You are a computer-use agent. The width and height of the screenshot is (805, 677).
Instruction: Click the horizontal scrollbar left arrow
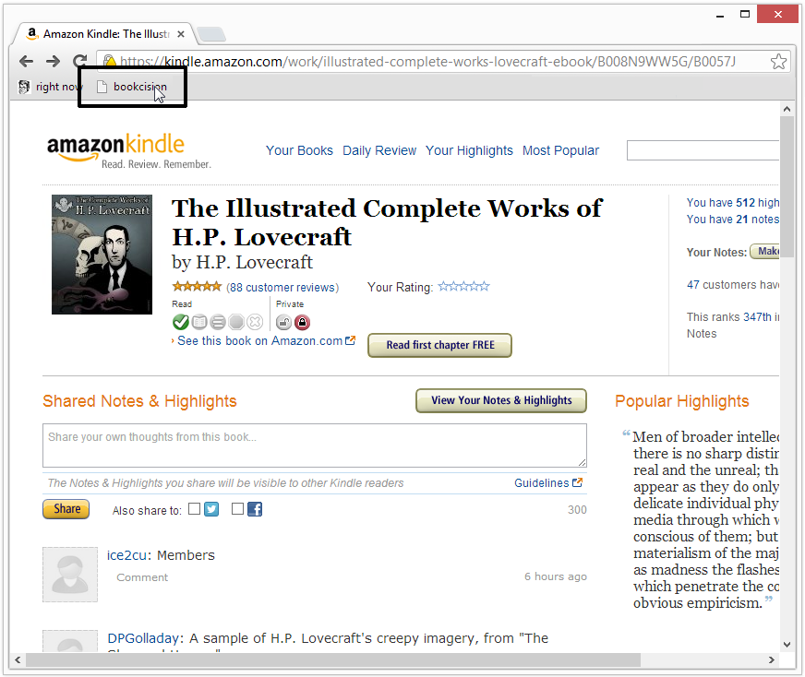[18, 659]
